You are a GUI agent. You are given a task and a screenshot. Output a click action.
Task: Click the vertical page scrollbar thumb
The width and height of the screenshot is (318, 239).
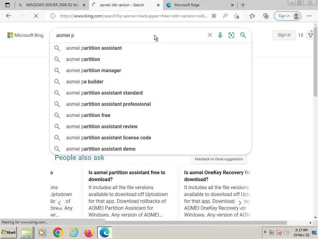point(316,62)
